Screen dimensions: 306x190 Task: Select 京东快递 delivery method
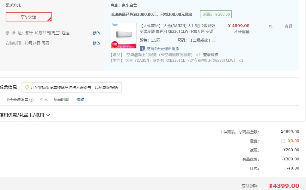pyautogui.click(x=28, y=17)
